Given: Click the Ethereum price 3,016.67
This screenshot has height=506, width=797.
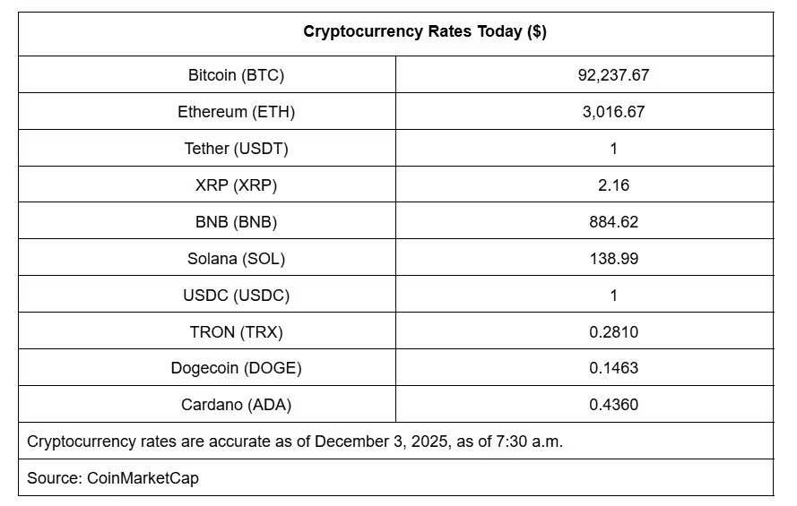Looking at the screenshot, I should tap(613, 112).
